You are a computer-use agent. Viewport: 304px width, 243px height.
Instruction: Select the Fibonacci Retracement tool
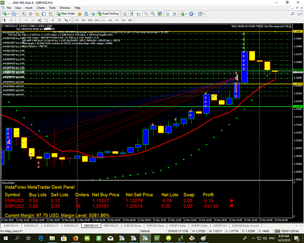point(46,20)
